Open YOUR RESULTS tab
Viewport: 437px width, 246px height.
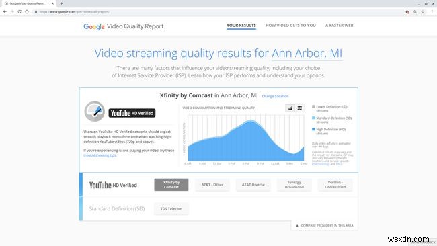(x=241, y=25)
